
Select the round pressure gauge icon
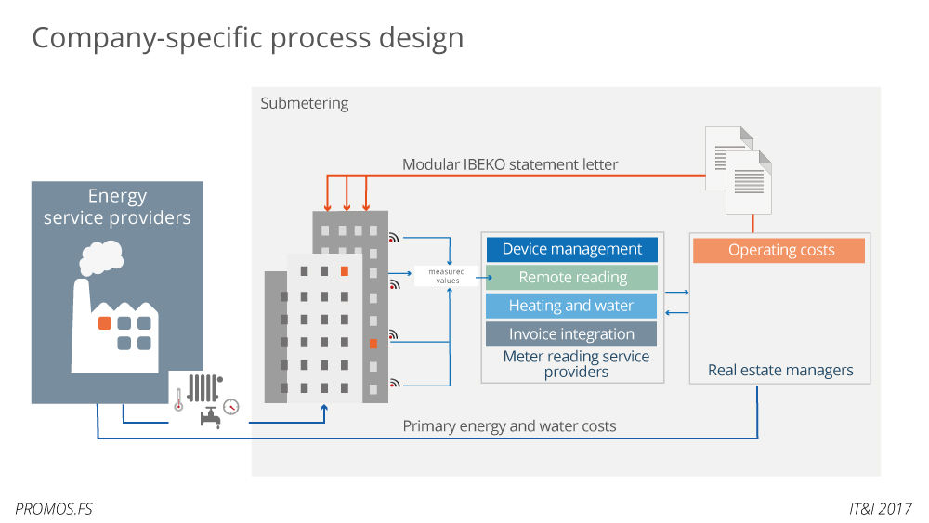(x=231, y=406)
